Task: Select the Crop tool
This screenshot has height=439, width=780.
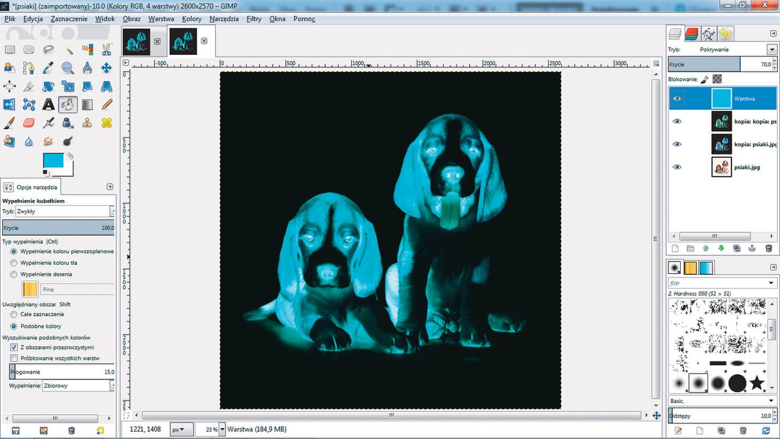Action: [x=29, y=87]
